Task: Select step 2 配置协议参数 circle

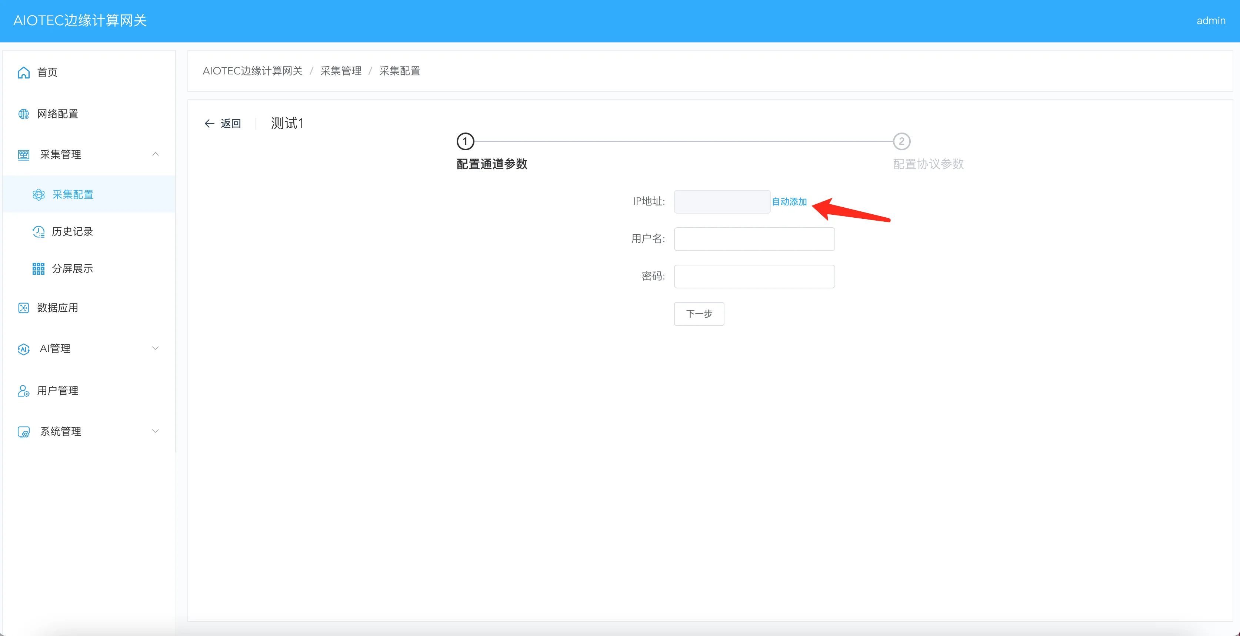Action: (901, 141)
